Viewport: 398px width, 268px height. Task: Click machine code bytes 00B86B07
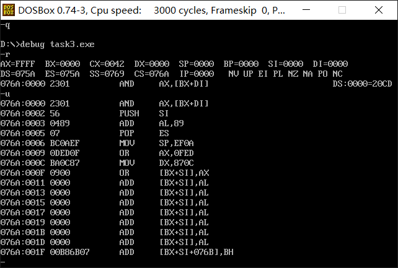click(x=70, y=252)
